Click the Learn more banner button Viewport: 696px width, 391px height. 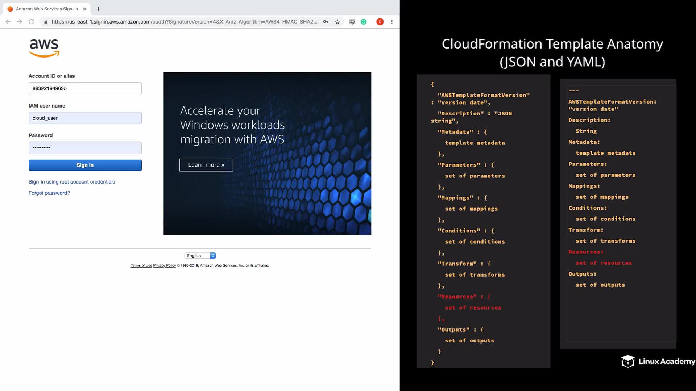[x=206, y=165]
